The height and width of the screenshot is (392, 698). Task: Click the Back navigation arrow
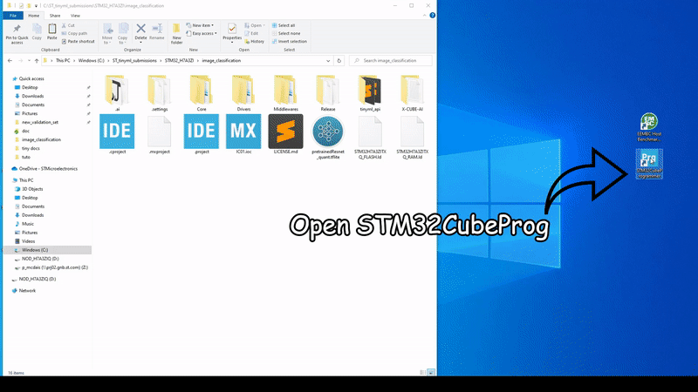(10, 60)
